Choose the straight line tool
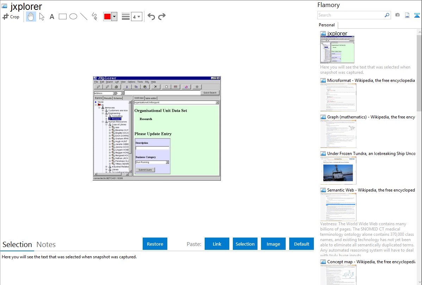The width and height of the screenshot is (422, 285). click(x=84, y=17)
